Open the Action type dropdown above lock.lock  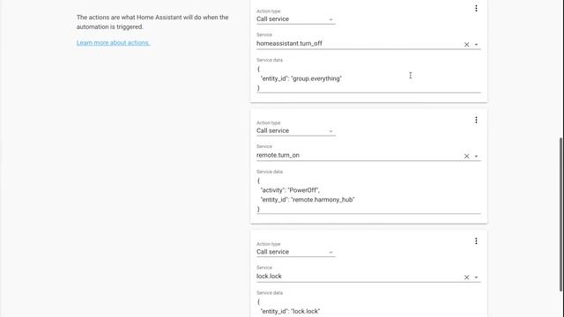296,252
